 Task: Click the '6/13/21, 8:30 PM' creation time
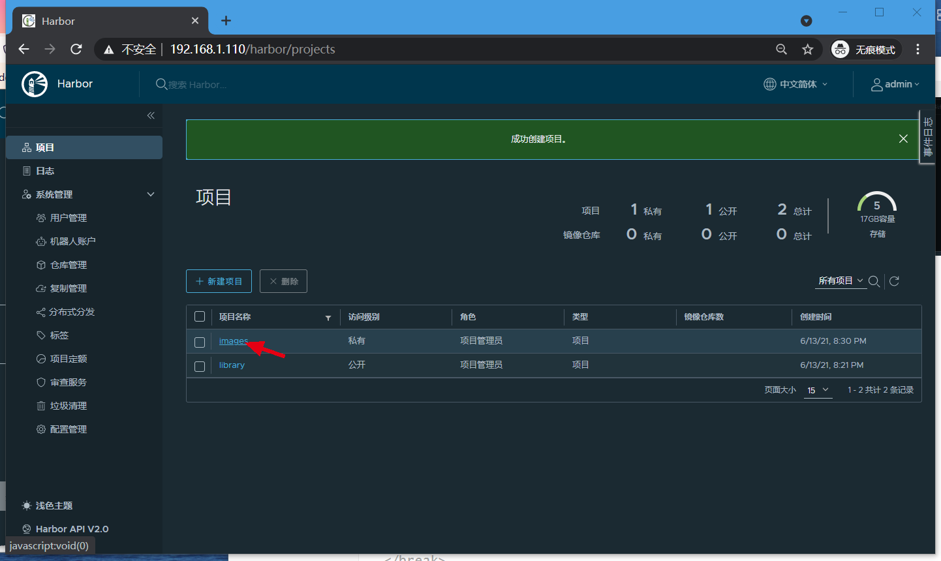(x=833, y=341)
